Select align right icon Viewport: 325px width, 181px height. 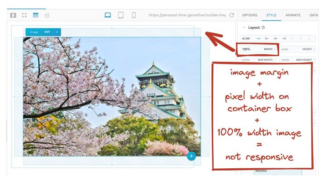[284, 39]
